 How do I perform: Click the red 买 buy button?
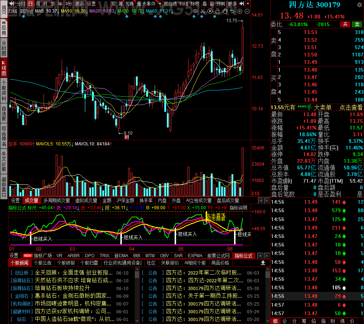click(345, 24)
